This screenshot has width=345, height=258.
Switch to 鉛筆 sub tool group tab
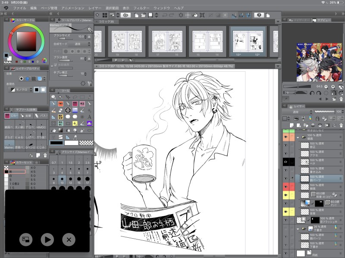coord(25,115)
